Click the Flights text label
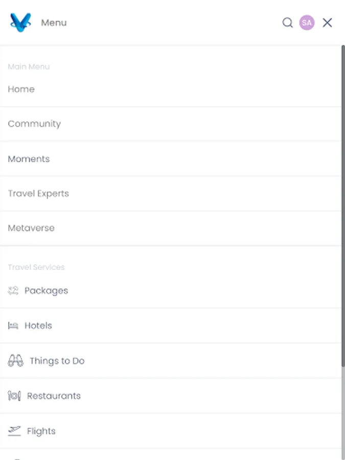The image size is (345, 460). click(40, 431)
